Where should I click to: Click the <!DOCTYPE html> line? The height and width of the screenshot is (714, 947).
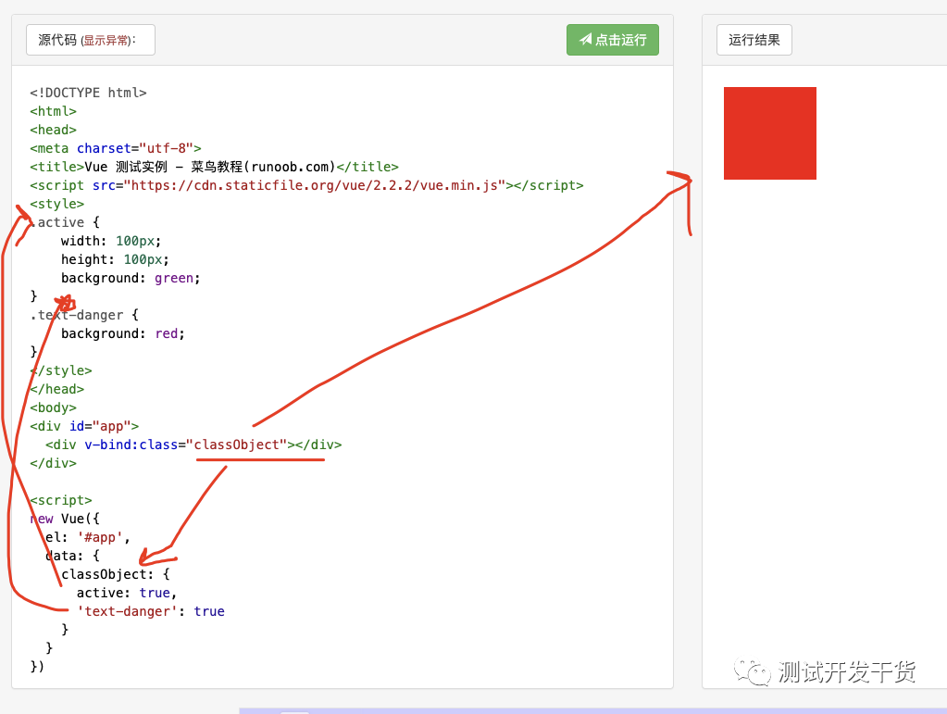88,93
